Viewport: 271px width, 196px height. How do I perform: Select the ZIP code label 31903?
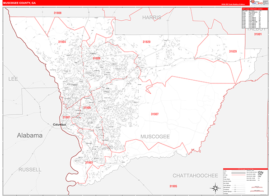point(89,163)
